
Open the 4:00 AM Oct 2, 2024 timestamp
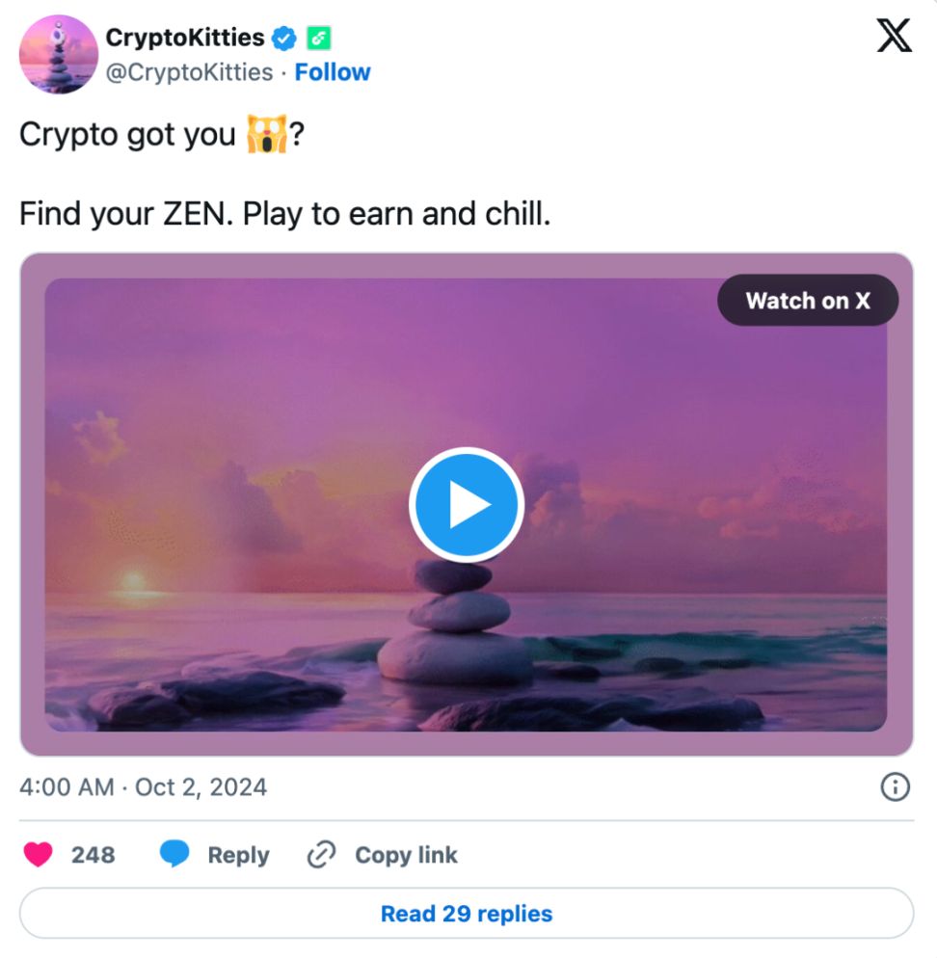tap(143, 787)
